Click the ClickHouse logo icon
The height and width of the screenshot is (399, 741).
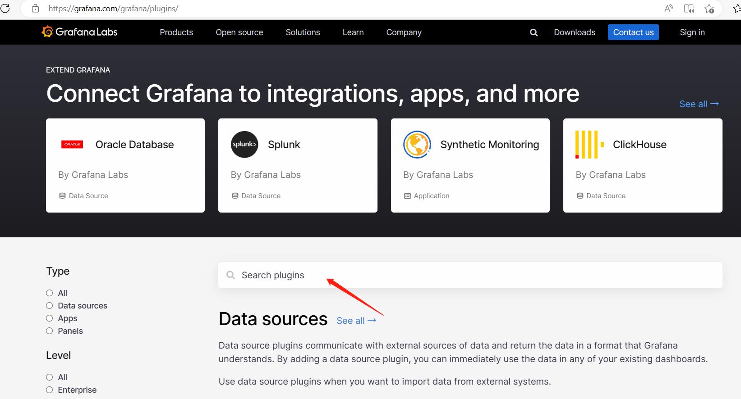pos(590,145)
